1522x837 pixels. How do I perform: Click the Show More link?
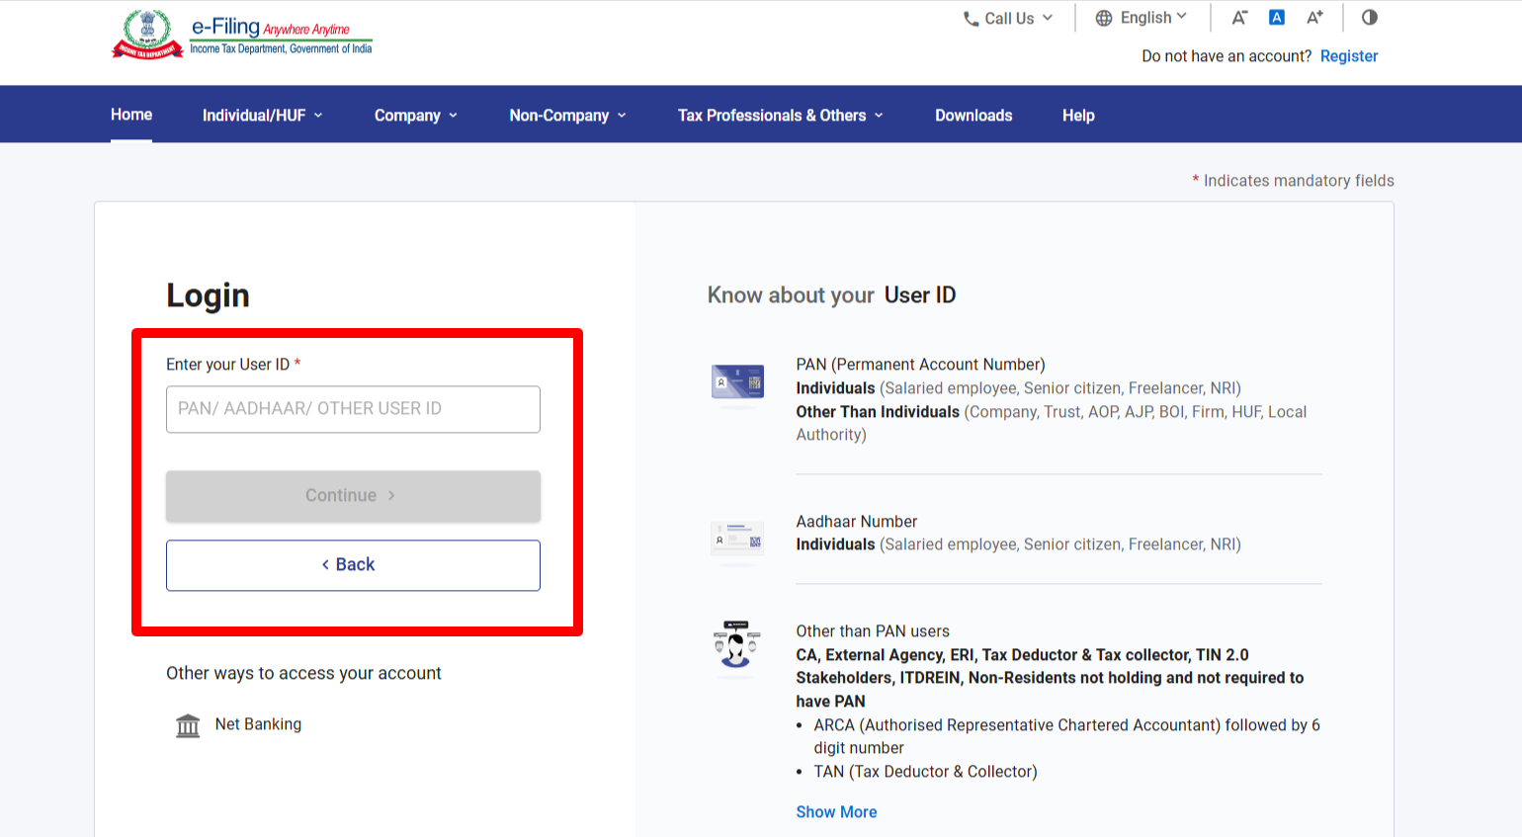[836, 811]
